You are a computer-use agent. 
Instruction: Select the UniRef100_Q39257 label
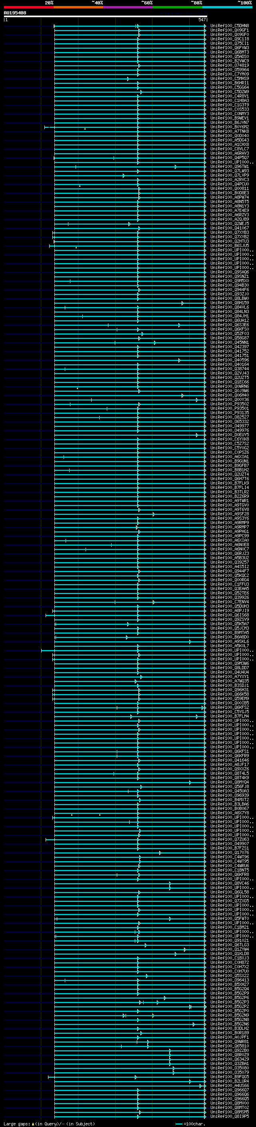pos(230,562)
